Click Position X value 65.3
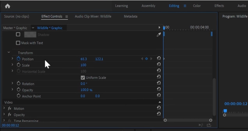 [x=84, y=59]
